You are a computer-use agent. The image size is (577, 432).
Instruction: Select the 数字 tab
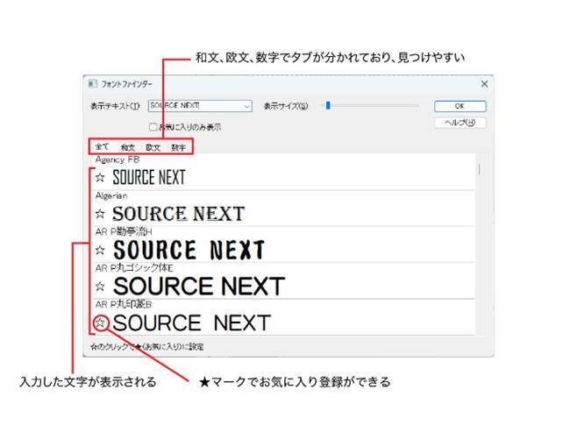pos(179,147)
